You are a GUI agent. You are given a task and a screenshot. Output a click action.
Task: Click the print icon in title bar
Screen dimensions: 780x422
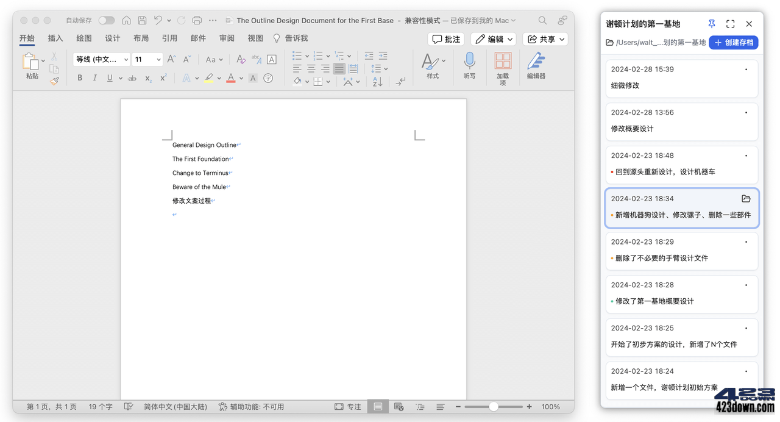[197, 21]
